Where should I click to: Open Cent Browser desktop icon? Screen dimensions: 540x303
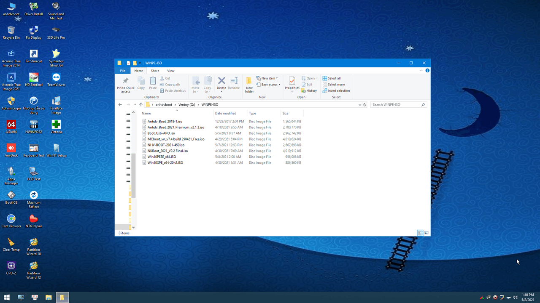click(x=11, y=221)
